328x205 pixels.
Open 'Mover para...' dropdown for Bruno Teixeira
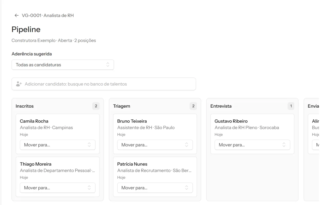(155, 145)
